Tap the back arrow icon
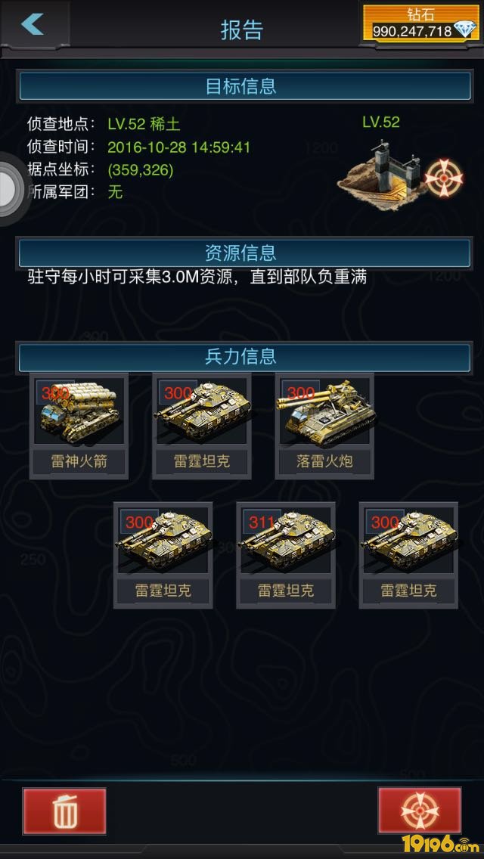 tap(33, 24)
